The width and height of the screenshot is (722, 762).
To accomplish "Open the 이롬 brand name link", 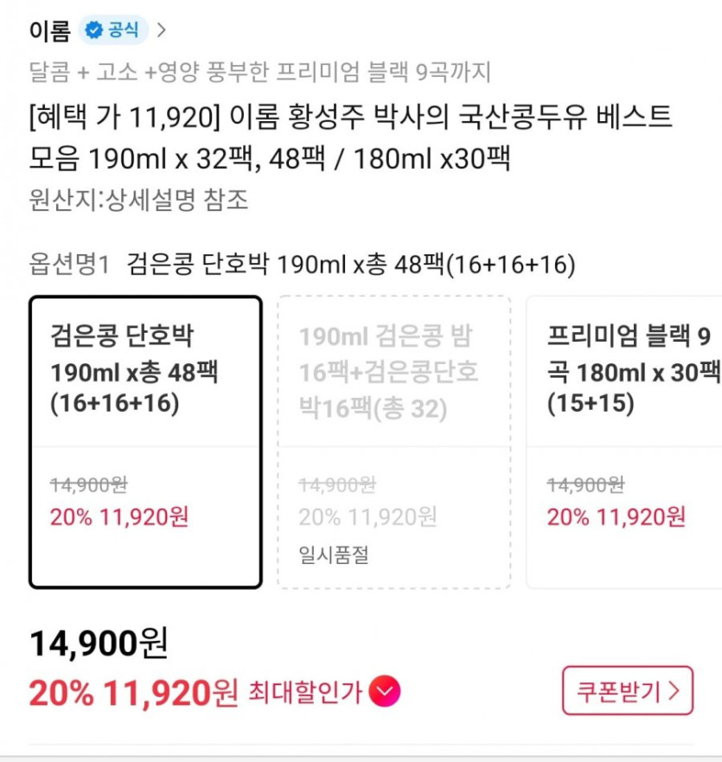I will pyautogui.click(x=48, y=31).
